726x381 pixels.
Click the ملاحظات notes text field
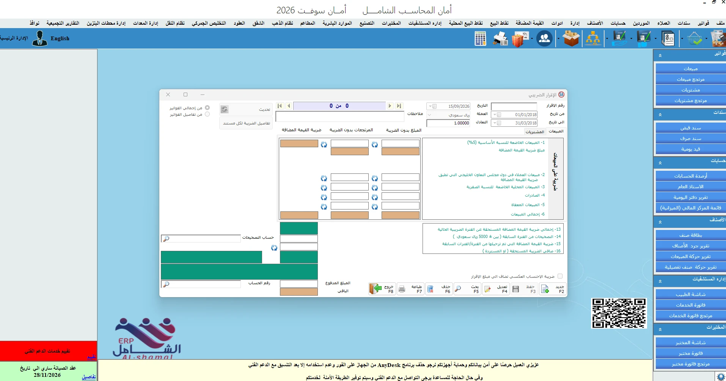(x=340, y=117)
